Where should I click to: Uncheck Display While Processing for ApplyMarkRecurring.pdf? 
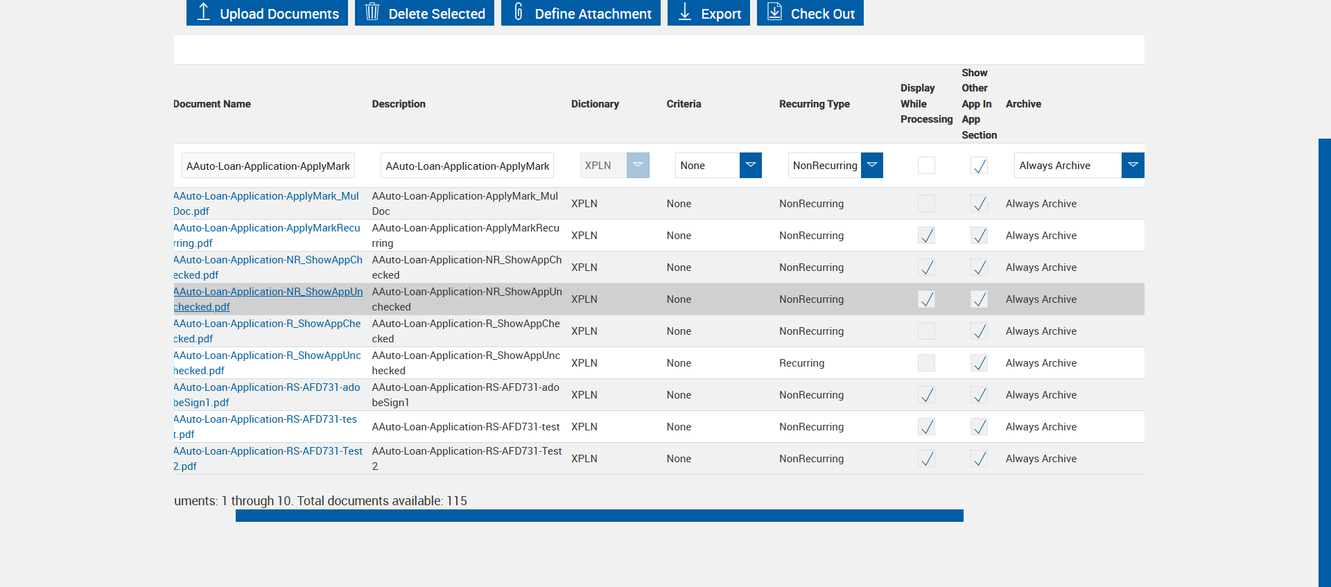[x=926, y=236]
